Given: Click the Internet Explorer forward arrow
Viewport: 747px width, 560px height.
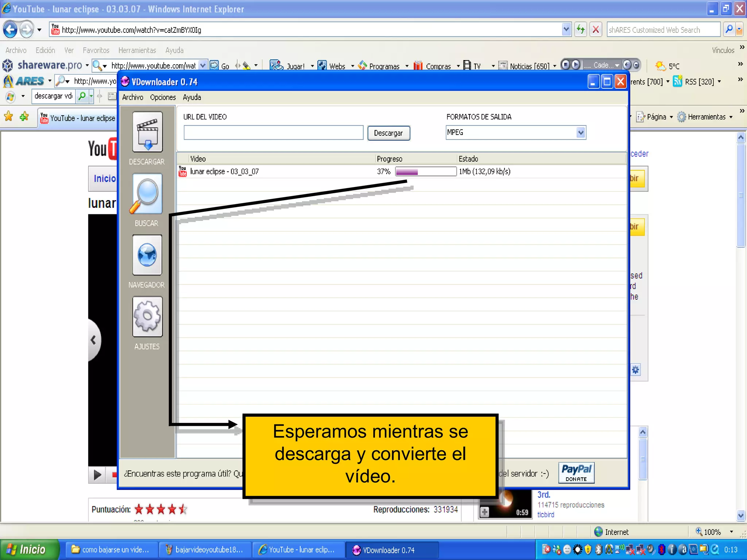Looking at the screenshot, I should [26, 30].
